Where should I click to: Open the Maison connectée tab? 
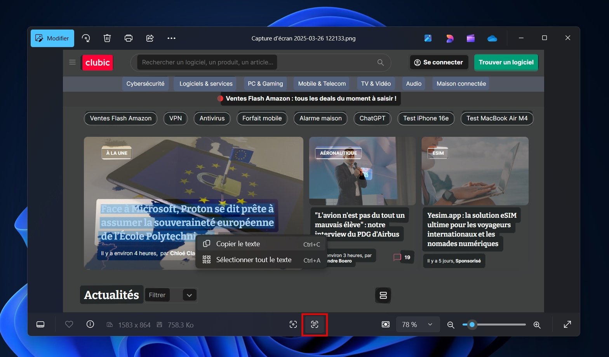pos(461,84)
